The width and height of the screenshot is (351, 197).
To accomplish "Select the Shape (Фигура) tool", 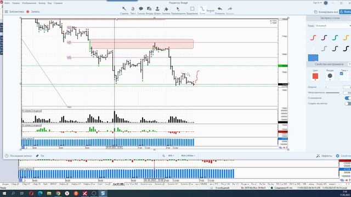I will tap(149, 10).
